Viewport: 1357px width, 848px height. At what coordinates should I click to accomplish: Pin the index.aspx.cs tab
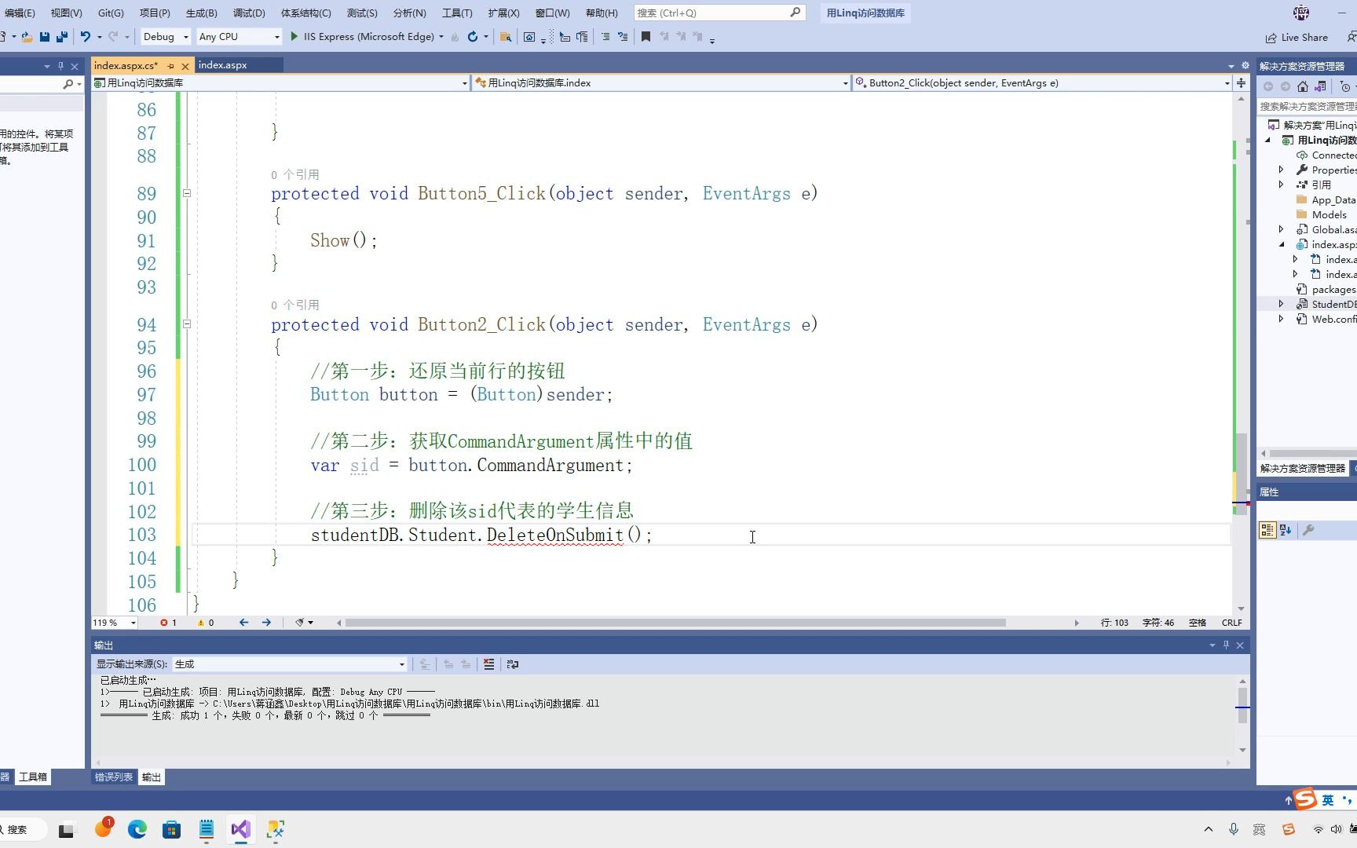[170, 66]
